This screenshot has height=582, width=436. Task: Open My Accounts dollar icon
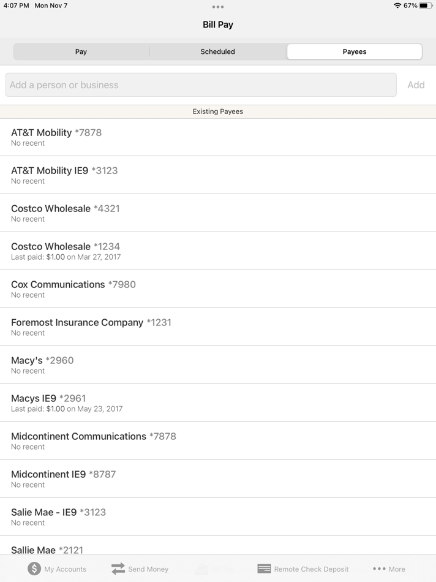coord(34,569)
